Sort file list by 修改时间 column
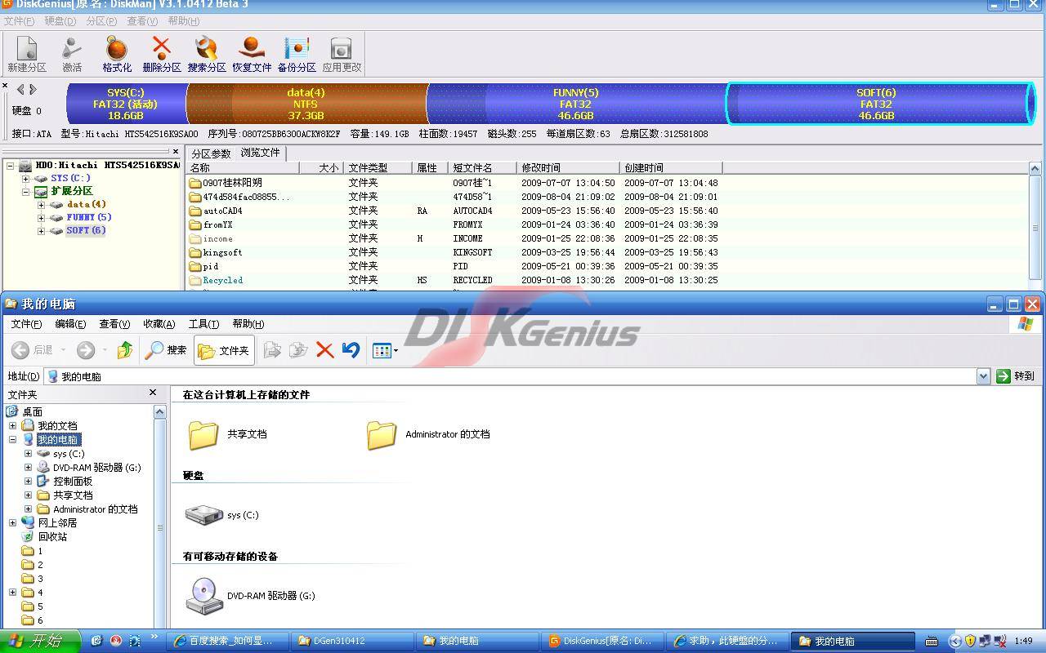 568,167
